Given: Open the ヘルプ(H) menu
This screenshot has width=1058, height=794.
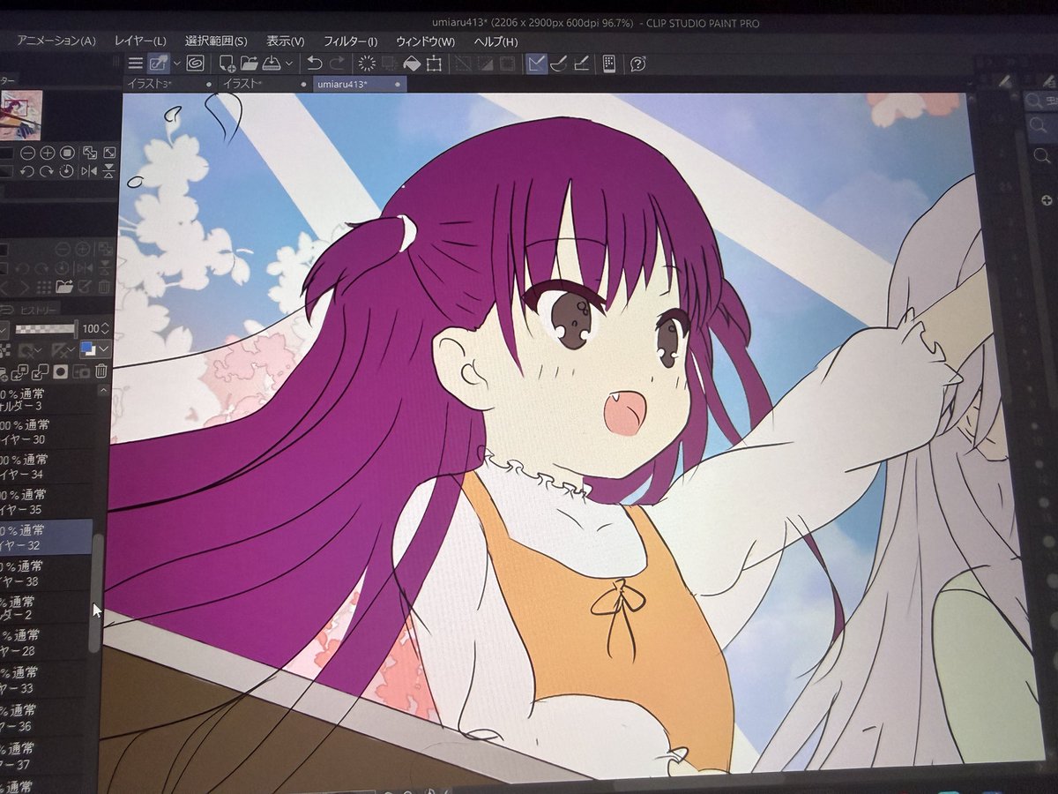Looking at the screenshot, I should tap(495, 41).
